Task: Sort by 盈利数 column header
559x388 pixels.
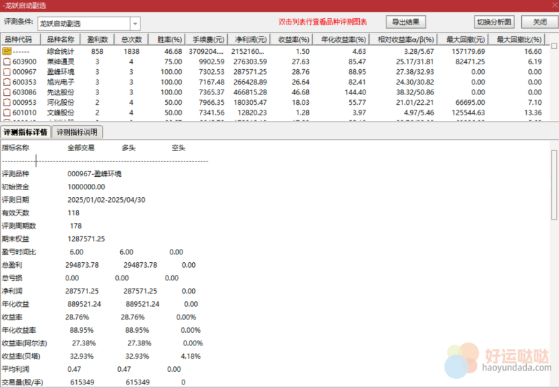Action: click(97, 39)
